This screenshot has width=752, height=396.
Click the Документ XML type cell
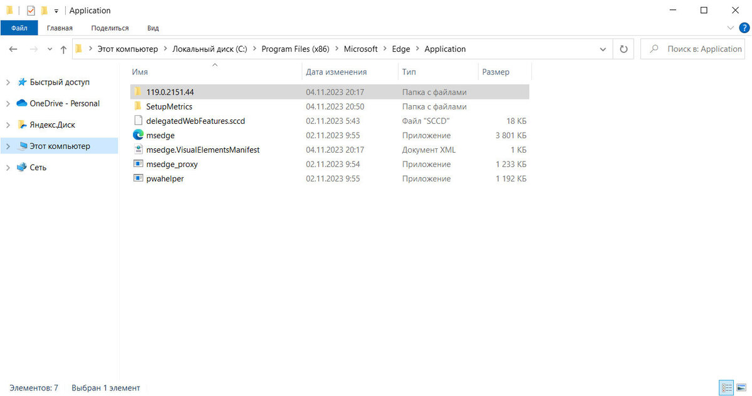[x=429, y=150]
